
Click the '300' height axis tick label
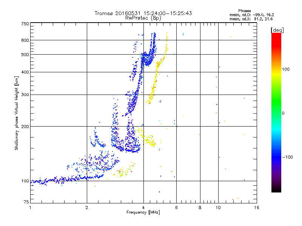[25, 95]
